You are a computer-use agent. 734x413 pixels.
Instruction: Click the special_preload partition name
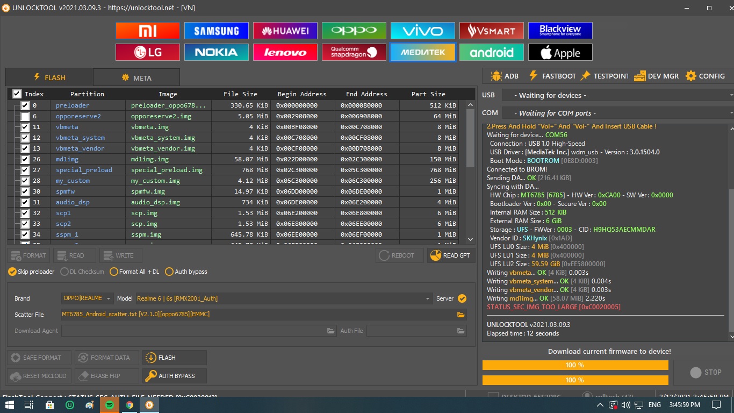click(84, 170)
